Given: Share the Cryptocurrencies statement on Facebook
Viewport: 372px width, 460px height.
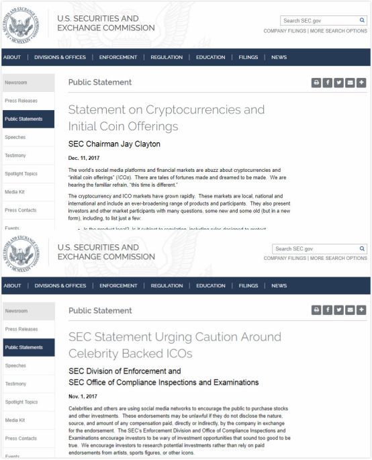Looking at the screenshot, I should 328,83.
